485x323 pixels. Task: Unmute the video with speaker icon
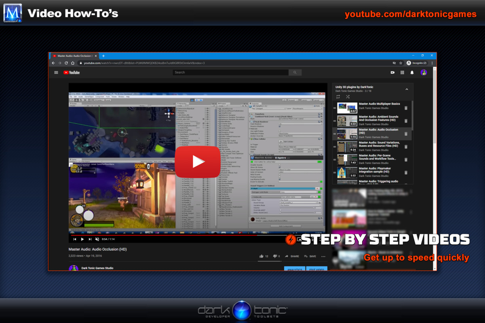pyautogui.click(x=97, y=239)
